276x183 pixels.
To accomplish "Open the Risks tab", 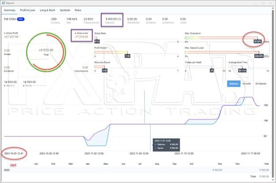I will pyautogui.click(x=78, y=10).
